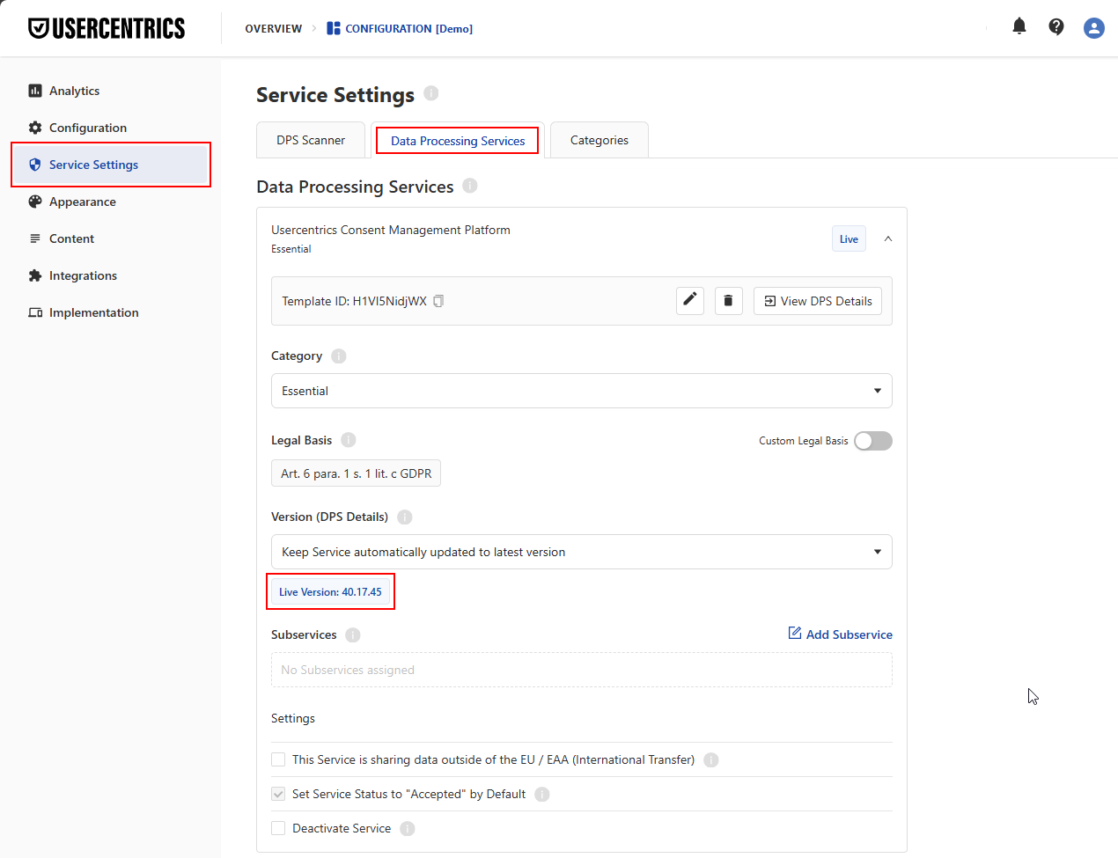
Task: Click the Analytics chart icon in sidebar
Action: [35, 91]
